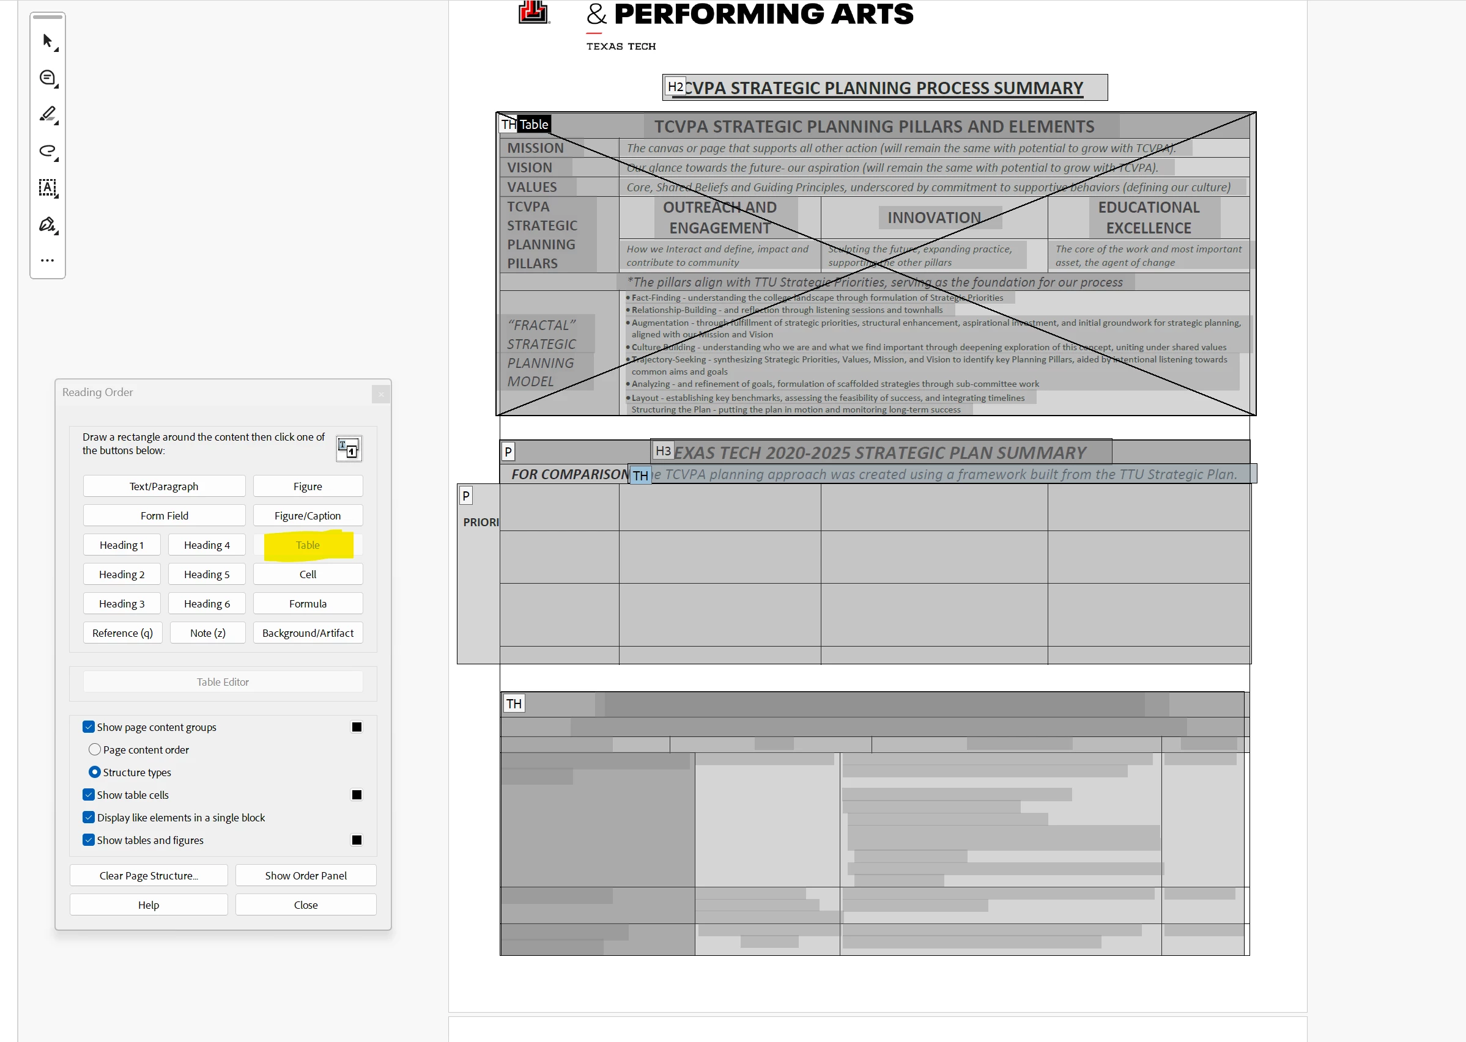Image resolution: width=1466 pixels, height=1042 pixels.
Task: Tag selection as Text/Paragraph
Action: (x=164, y=486)
